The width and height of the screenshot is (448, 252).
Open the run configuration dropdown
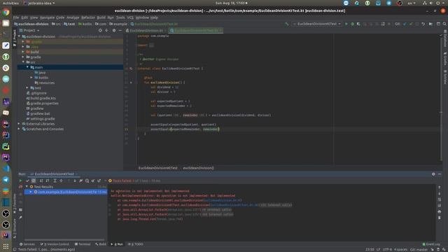click(317, 24)
